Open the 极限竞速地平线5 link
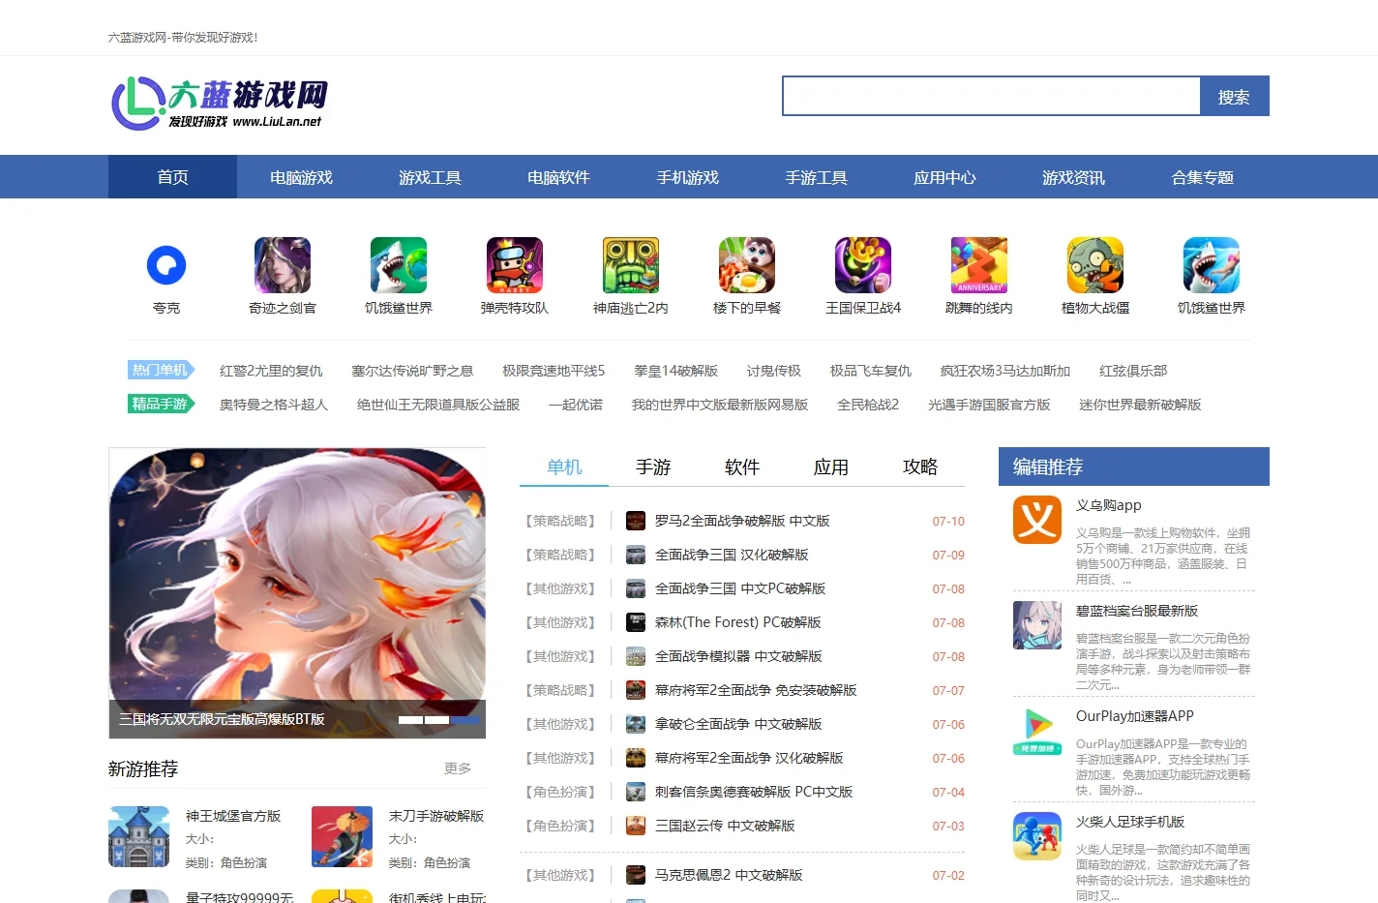This screenshot has height=903, width=1378. [x=554, y=371]
